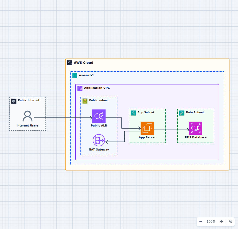Select the "Data Subnet" label
238x229 pixels.
[x=195, y=112]
